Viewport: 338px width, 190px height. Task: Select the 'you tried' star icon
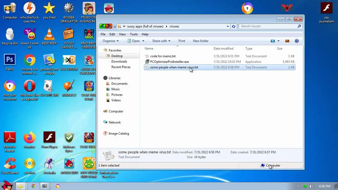click(x=49, y=11)
